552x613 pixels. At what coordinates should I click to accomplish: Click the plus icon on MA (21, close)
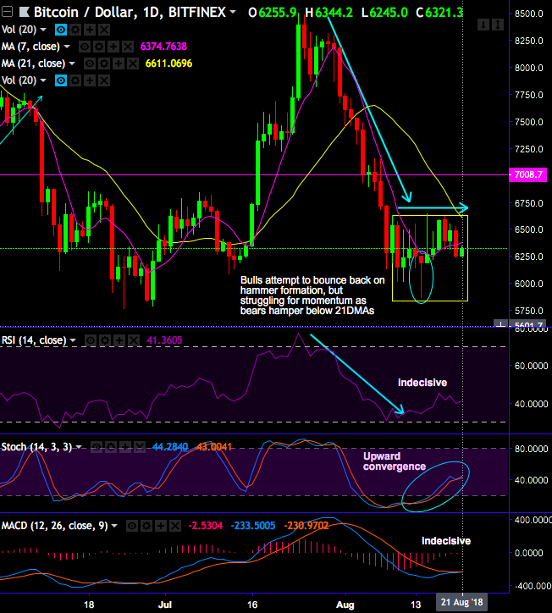click(119, 64)
